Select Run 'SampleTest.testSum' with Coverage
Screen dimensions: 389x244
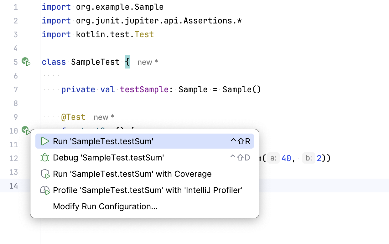pos(132,174)
